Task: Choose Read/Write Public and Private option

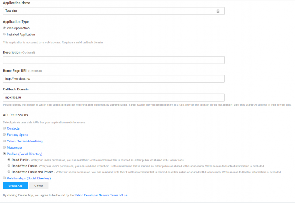Action: point(9,172)
